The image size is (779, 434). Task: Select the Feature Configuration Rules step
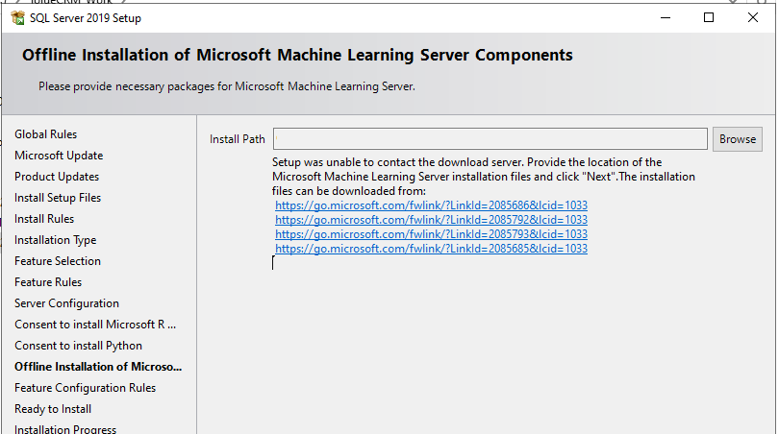pos(85,388)
